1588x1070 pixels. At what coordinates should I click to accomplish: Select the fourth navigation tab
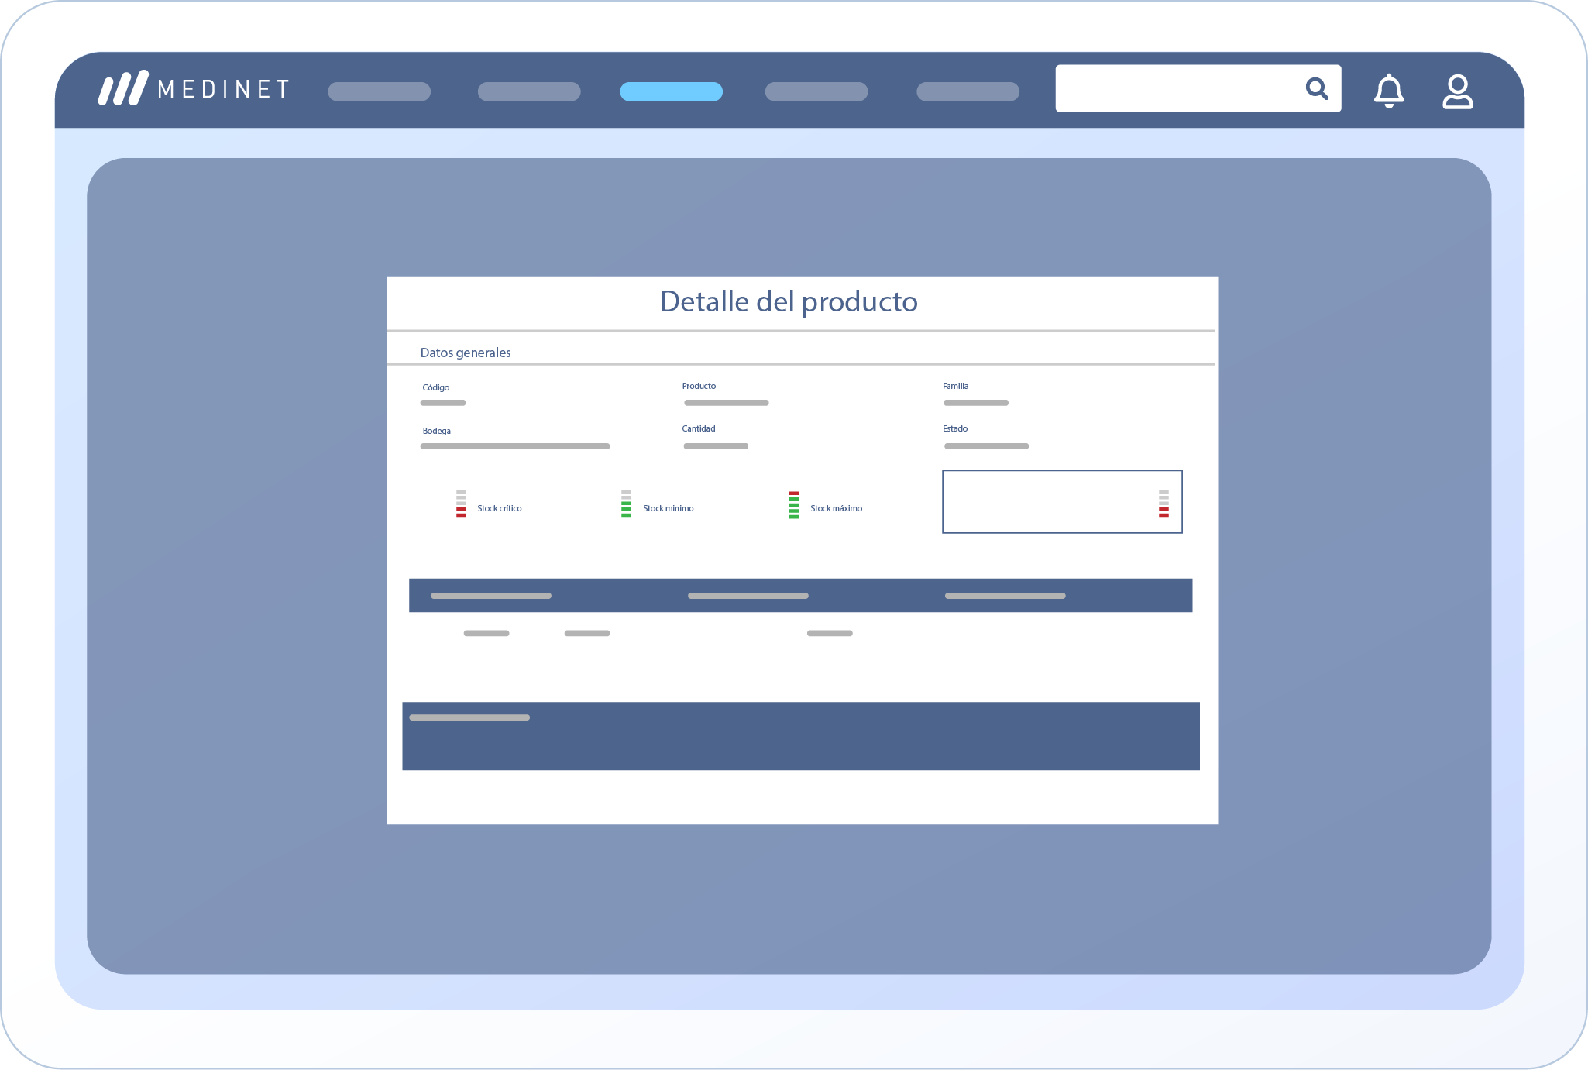[x=816, y=91]
